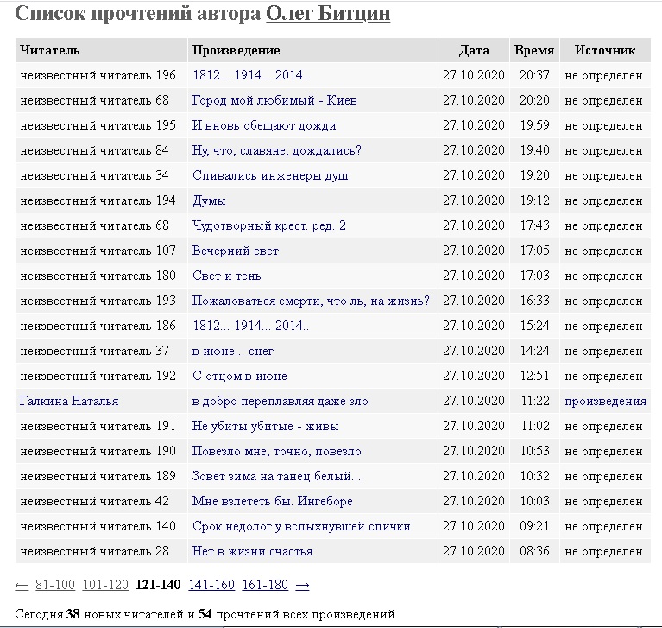Go to page 141-160
Viewport: 662px width, 628px height.
211,585
